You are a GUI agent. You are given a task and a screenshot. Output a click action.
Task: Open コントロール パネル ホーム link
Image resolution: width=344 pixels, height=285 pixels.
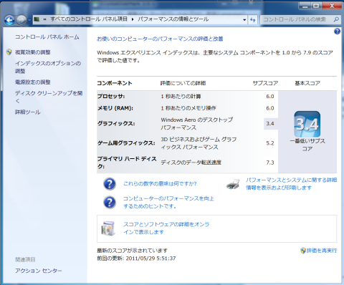click(x=47, y=37)
